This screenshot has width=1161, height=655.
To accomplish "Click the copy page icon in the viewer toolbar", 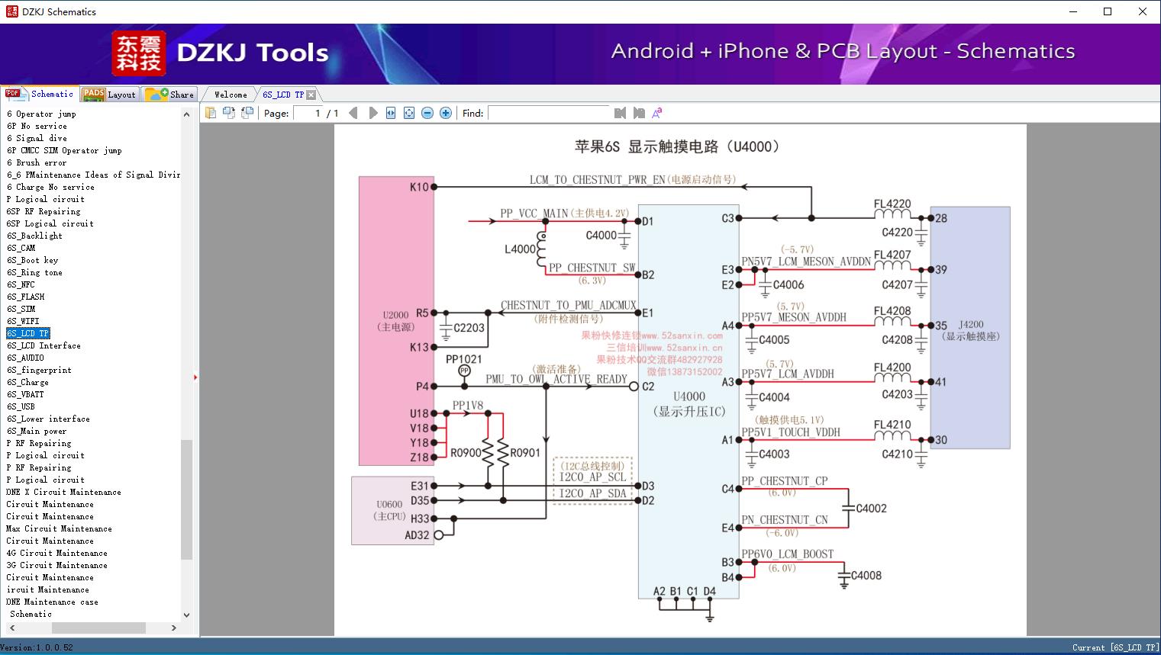I will 211,113.
